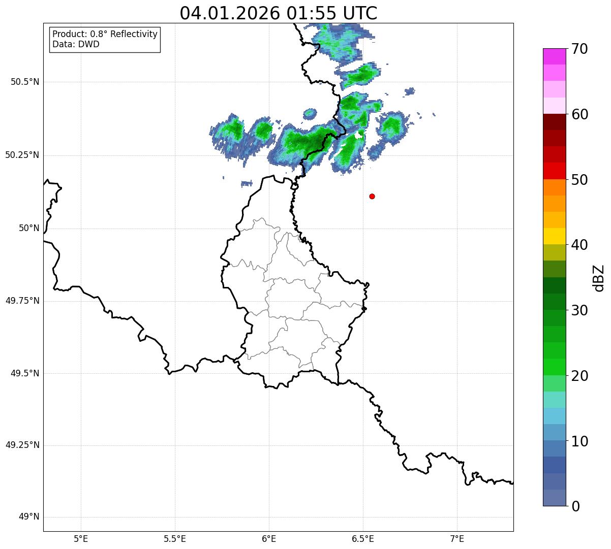Click the 49°N latitude label
The height and width of the screenshot is (549, 611).
pos(29,517)
